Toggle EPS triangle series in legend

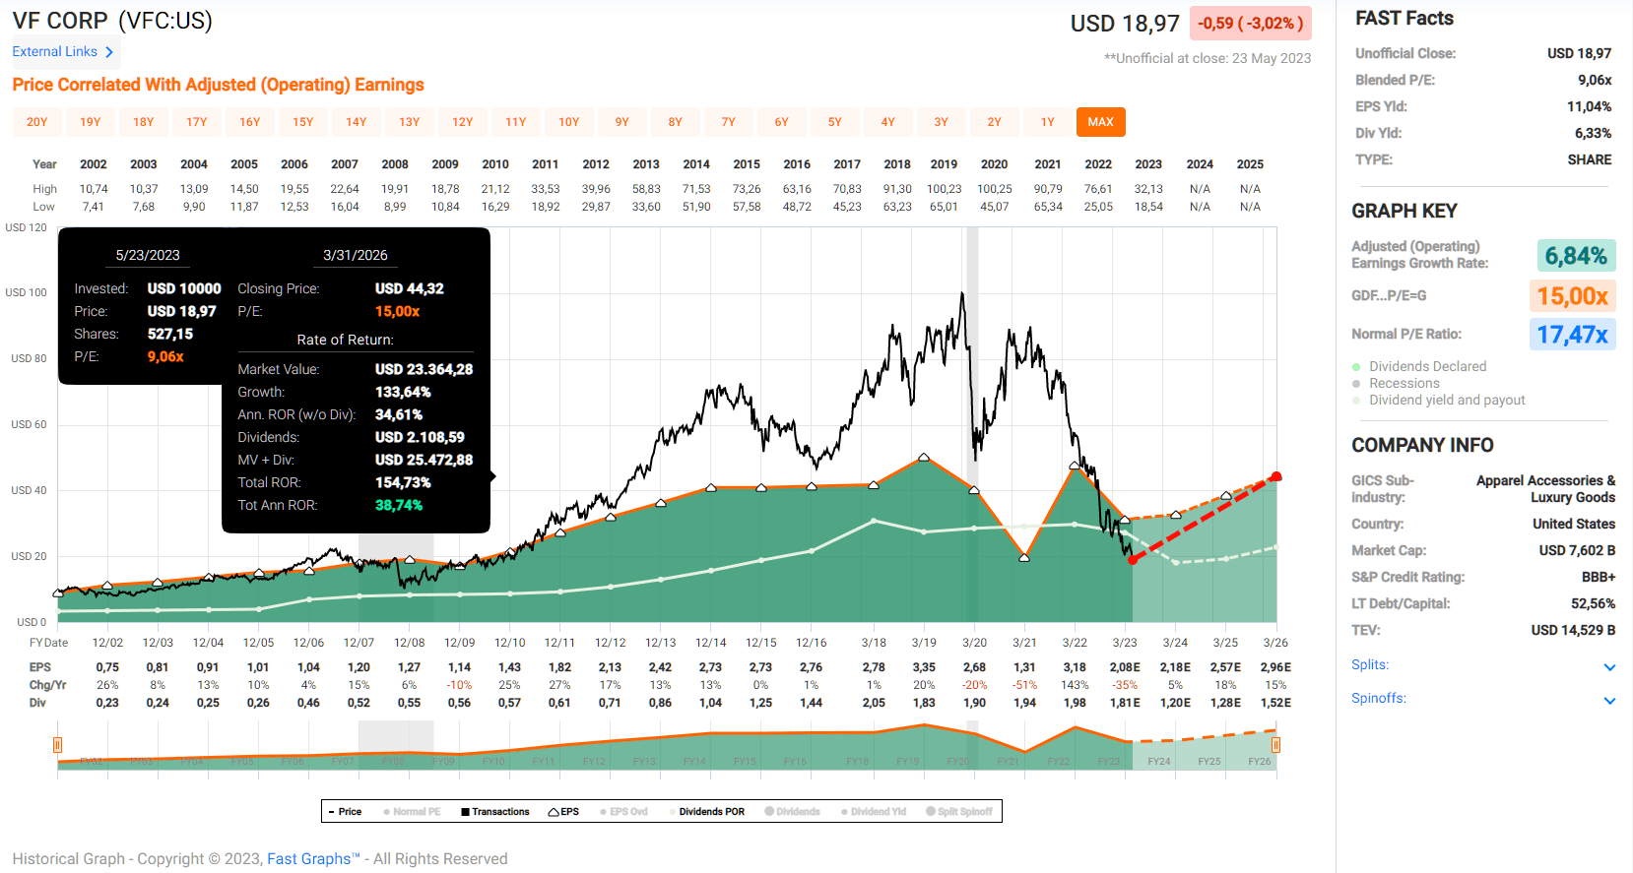[x=563, y=812]
